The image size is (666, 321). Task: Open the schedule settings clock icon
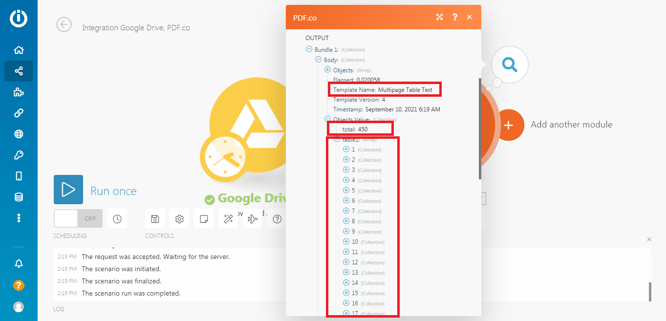pos(117,219)
